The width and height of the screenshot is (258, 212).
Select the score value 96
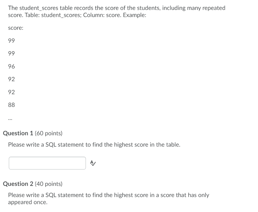tap(11, 66)
